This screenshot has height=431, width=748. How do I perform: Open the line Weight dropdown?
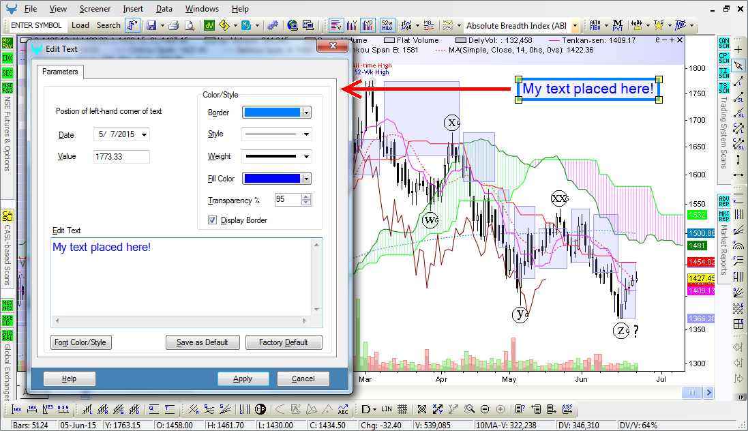(x=306, y=156)
